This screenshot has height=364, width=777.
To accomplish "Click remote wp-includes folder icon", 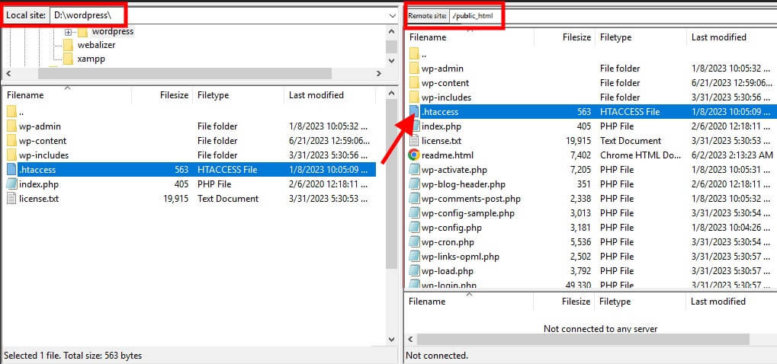I will pyautogui.click(x=414, y=97).
